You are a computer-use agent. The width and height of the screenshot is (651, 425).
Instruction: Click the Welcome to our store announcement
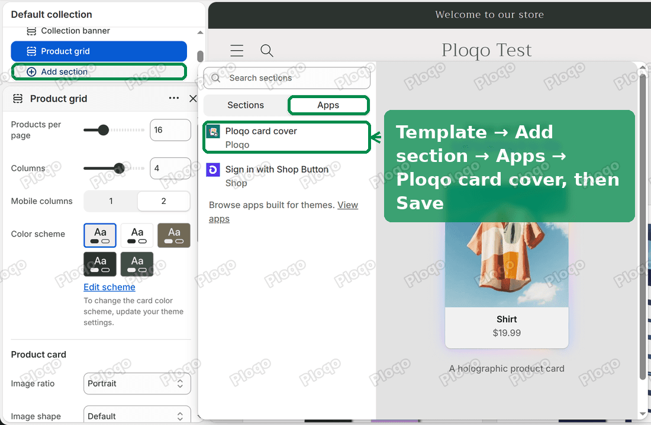pos(489,15)
